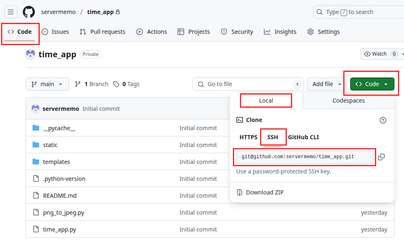The width and height of the screenshot is (404, 241).
Task: Open the templates folder
Action: tap(56, 162)
